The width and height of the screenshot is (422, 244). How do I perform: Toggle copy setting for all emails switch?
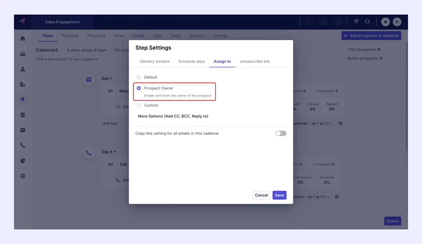click(x=281, y=133)
